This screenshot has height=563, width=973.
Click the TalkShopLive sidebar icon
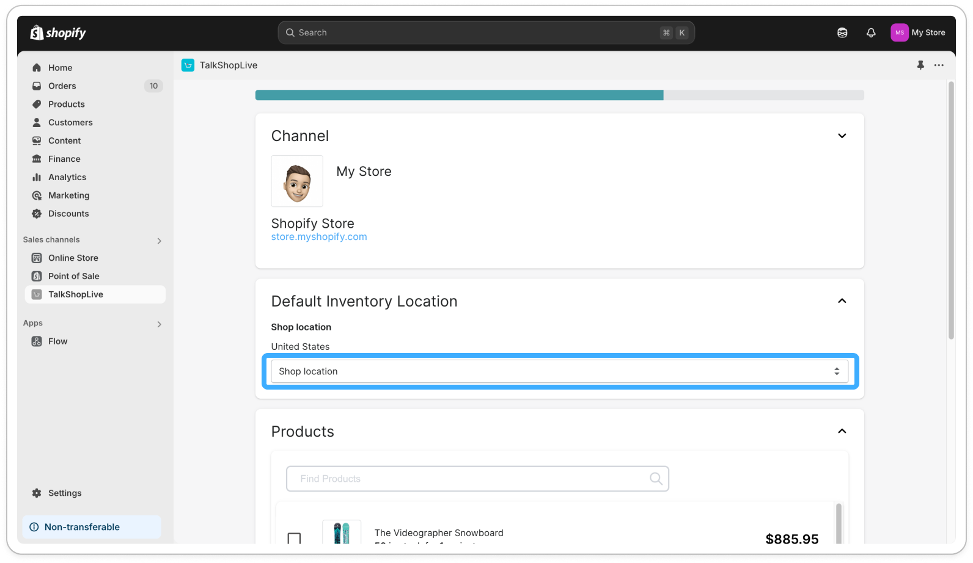point(37,295)
